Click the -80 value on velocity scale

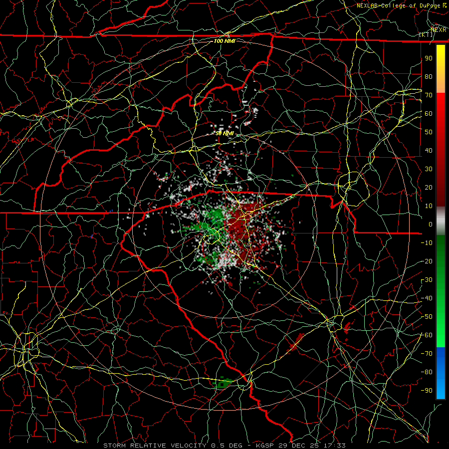click(427, 372)
